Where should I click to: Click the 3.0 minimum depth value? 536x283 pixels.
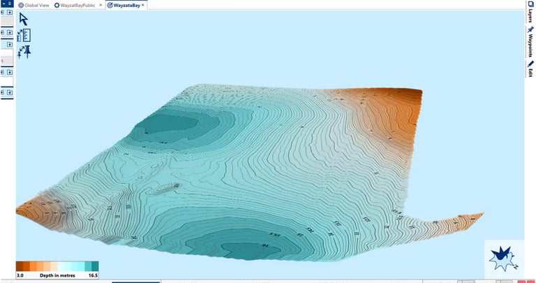coord(20,275)
